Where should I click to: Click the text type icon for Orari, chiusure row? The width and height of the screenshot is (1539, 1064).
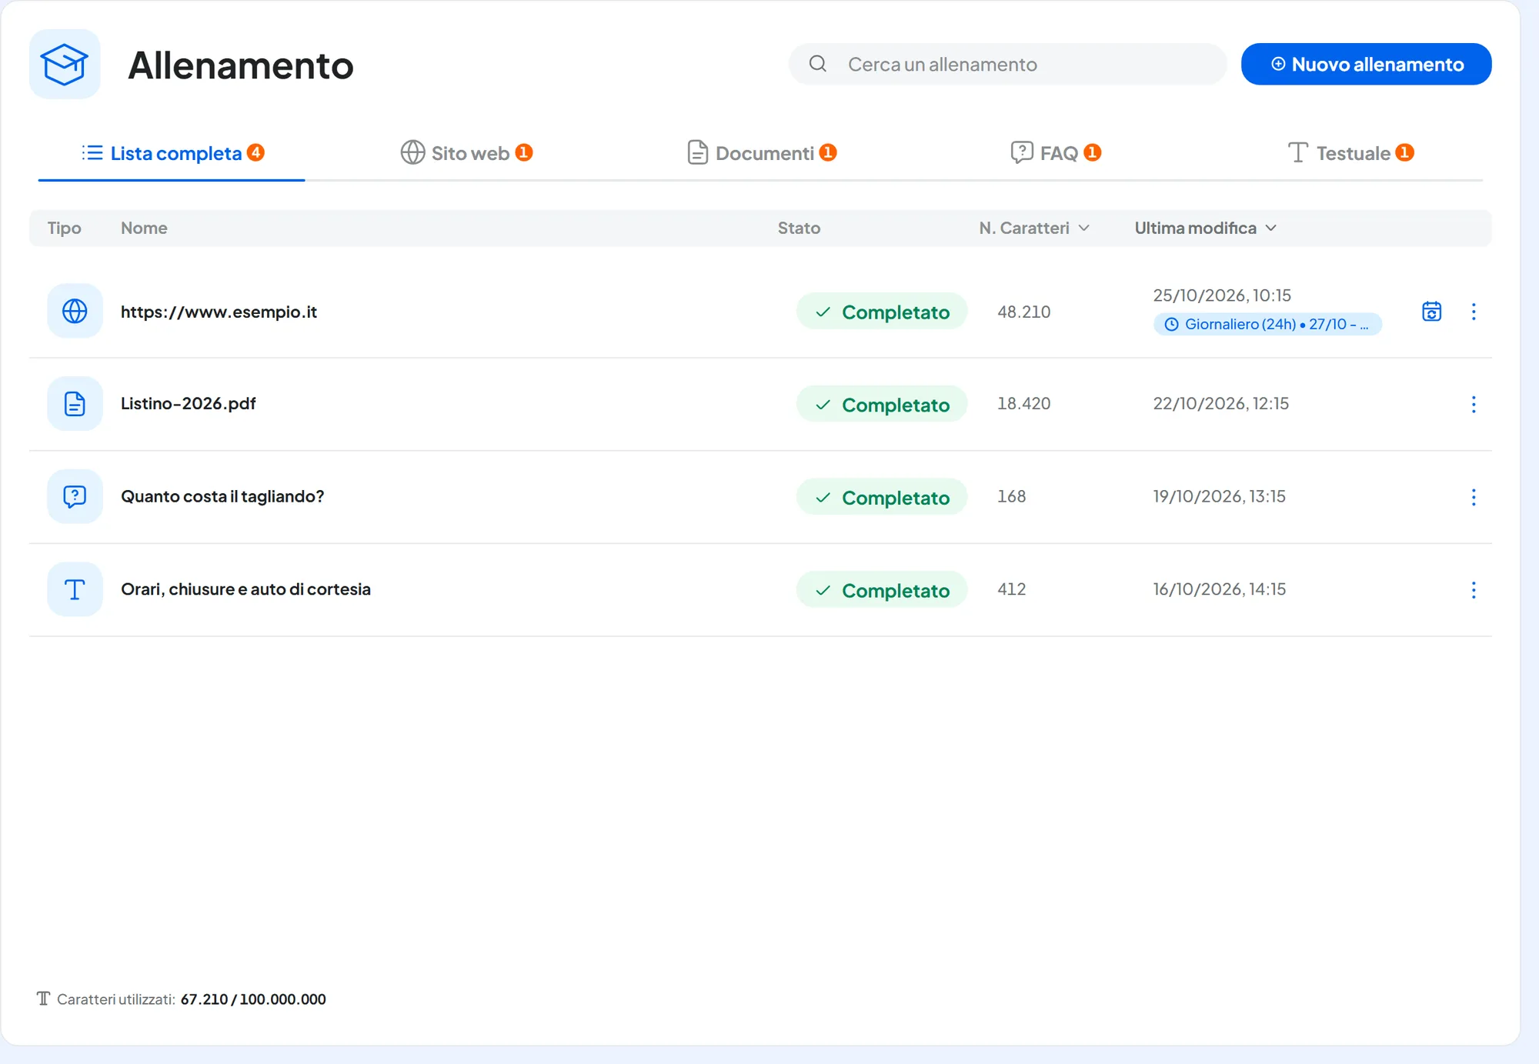pos(75,589)
